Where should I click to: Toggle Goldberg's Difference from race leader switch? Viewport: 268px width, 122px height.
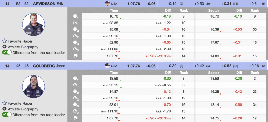[7, 115]
